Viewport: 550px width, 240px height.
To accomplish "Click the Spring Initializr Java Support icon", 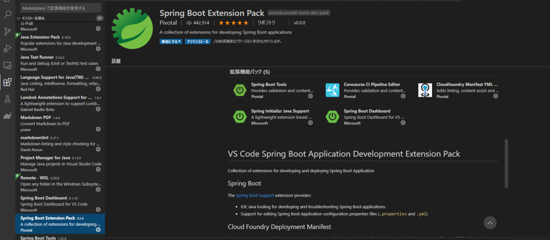I will coord(240,117).
